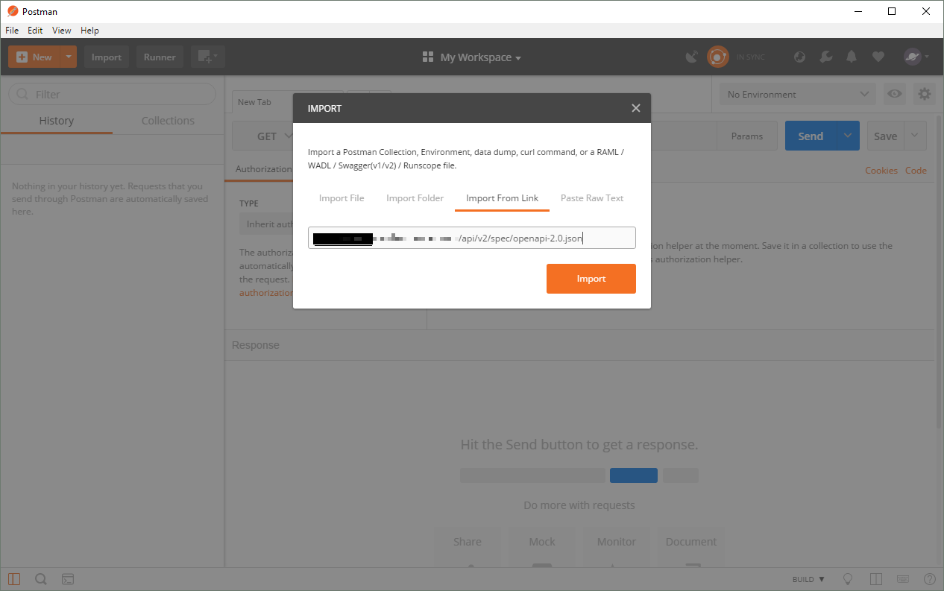Expand the Save options dropdown arrow

[916, 136]
